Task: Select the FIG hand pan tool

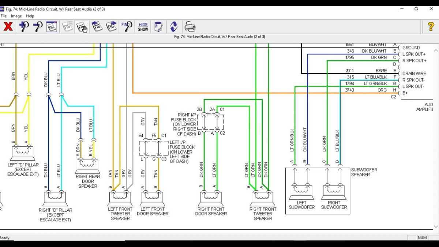Action: pos(82,26)
